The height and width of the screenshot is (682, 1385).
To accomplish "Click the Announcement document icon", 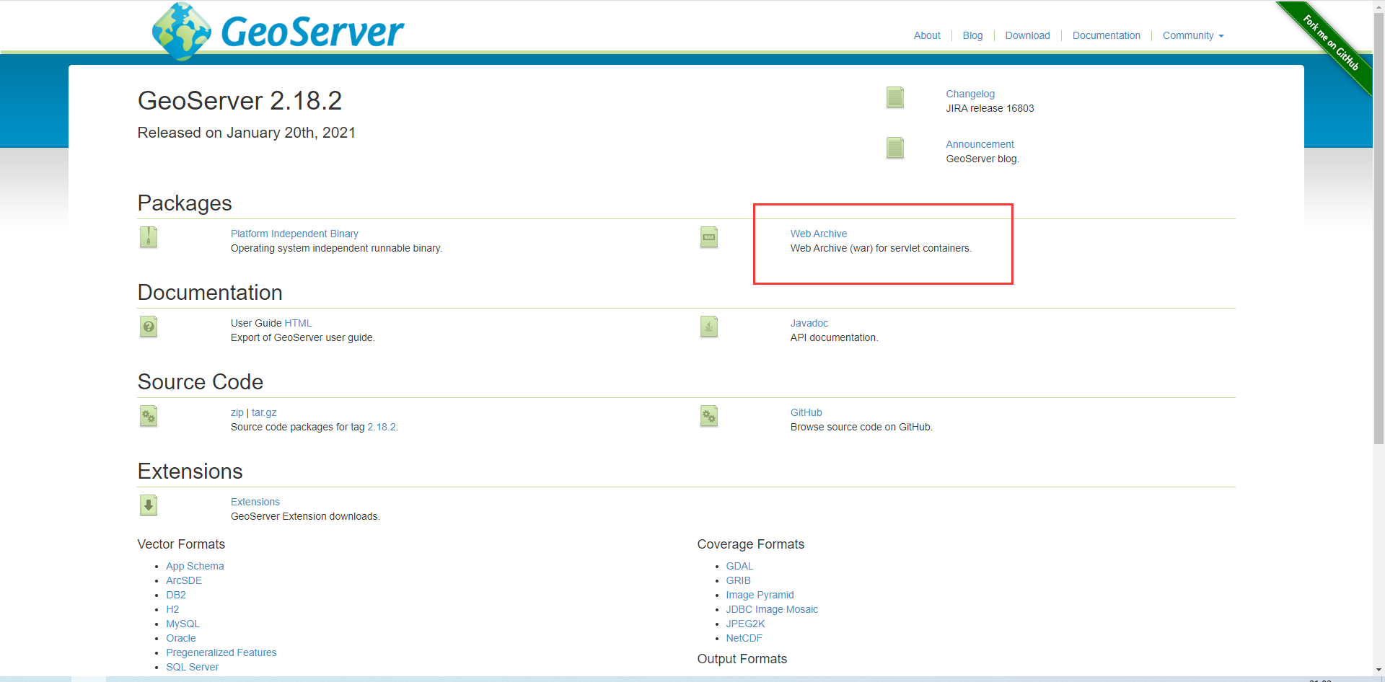I will click(895, 148).
